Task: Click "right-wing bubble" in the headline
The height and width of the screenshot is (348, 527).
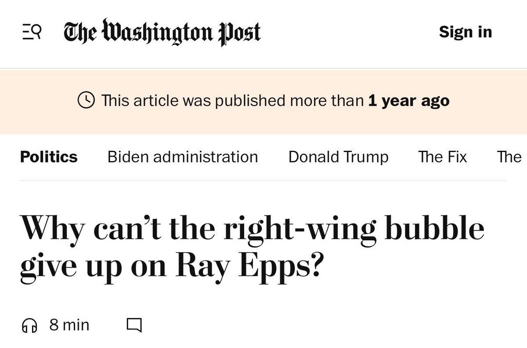Action: (x=354, y=229)
